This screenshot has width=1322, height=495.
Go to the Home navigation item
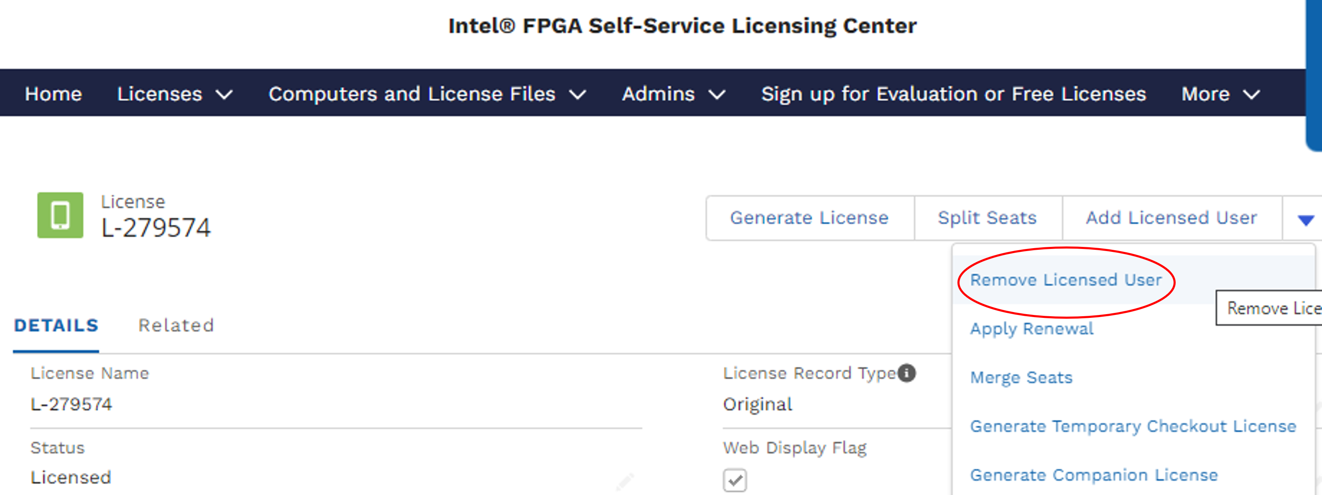(54, 94)
